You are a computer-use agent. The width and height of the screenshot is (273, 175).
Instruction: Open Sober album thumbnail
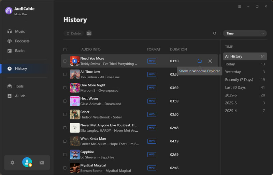click(x=75, y=114)
